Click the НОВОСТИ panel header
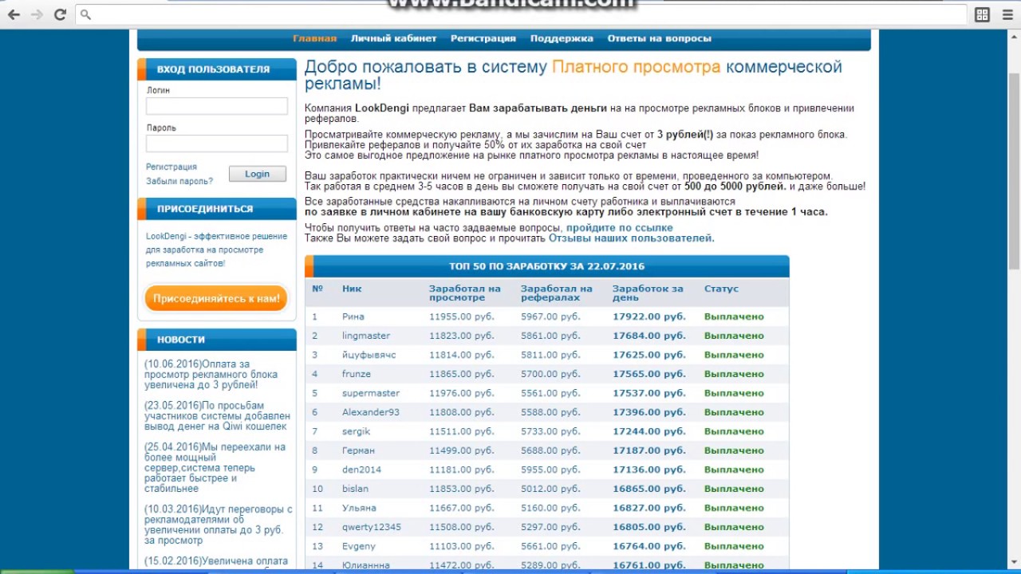Image resolution: width=1021 pixels, height=574 pixels. coord(181,340)
